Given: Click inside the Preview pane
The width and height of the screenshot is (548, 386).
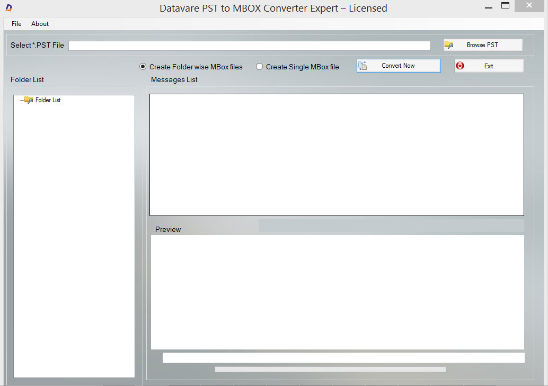Looking at the screenshot, I should (337, 291).
